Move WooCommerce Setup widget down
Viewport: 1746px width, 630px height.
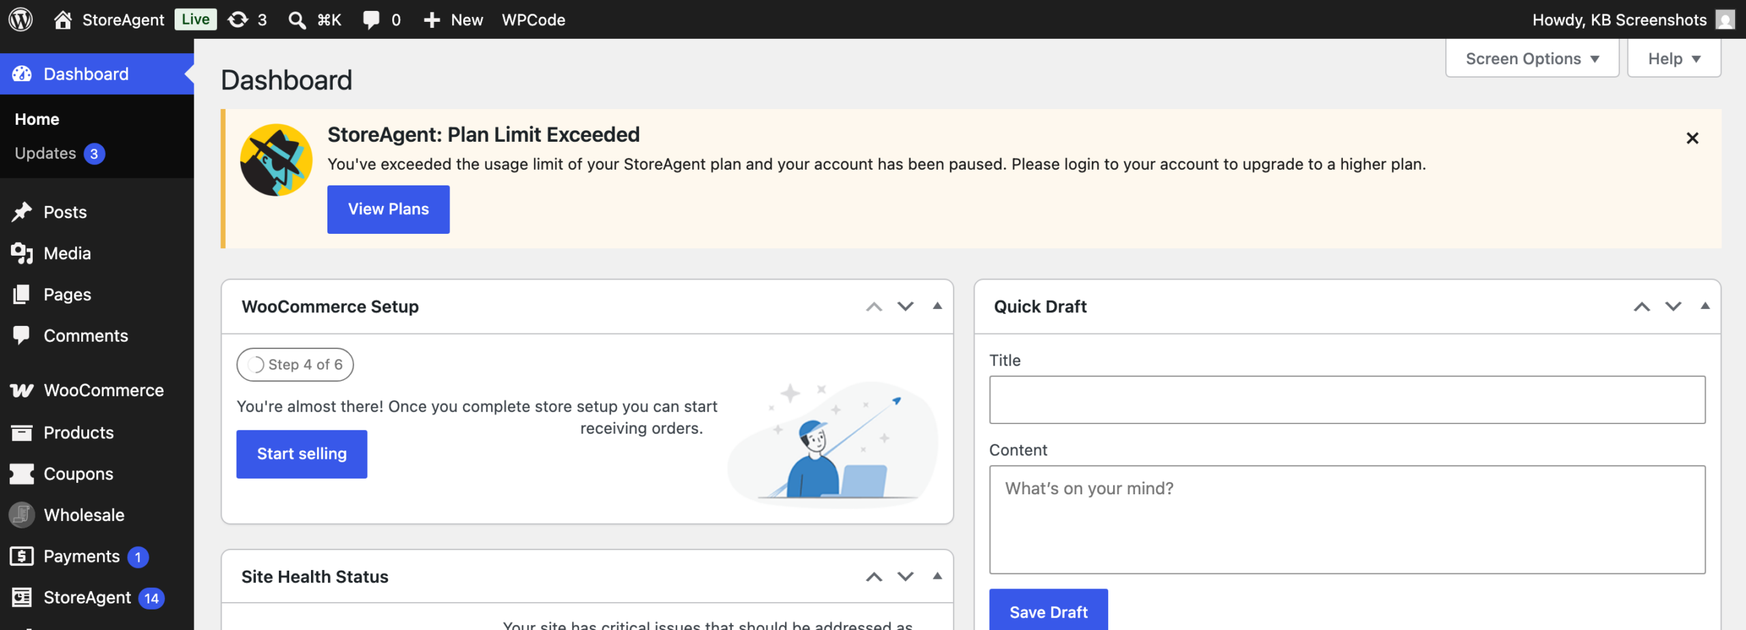click(x=905, y=307)
